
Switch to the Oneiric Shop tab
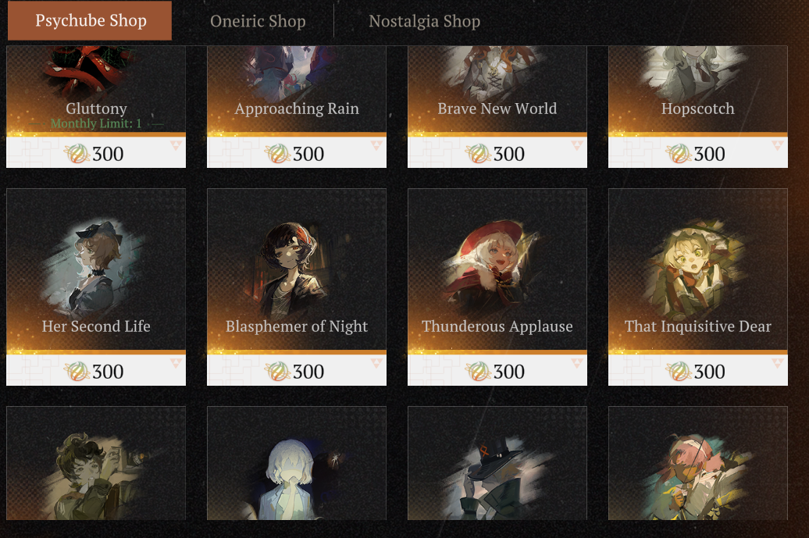pos(258,21)
